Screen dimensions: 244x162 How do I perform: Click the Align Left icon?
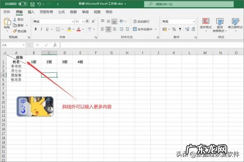tap(102, 29)
